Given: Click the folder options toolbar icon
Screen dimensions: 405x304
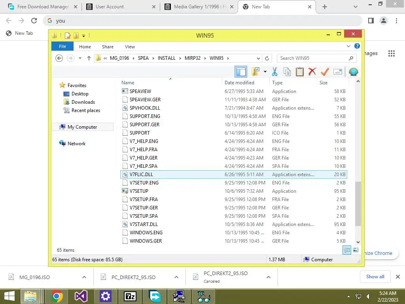Looking at the screenshot, I should tap(255, 72).
